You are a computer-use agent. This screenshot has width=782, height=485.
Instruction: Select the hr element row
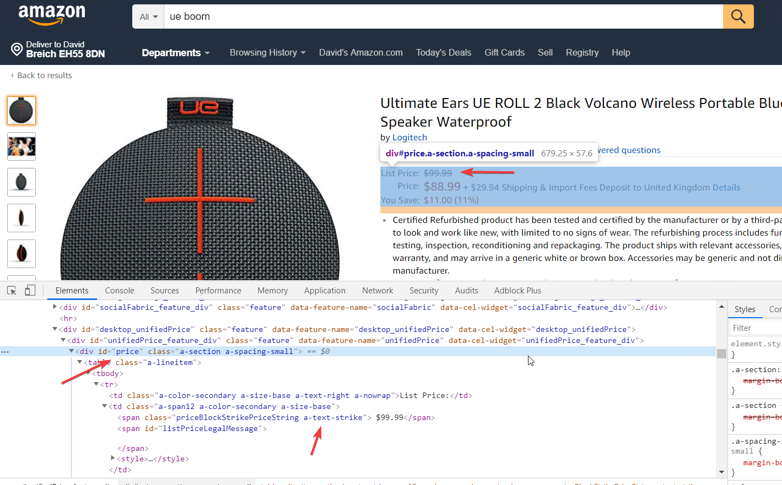(68, 318)
